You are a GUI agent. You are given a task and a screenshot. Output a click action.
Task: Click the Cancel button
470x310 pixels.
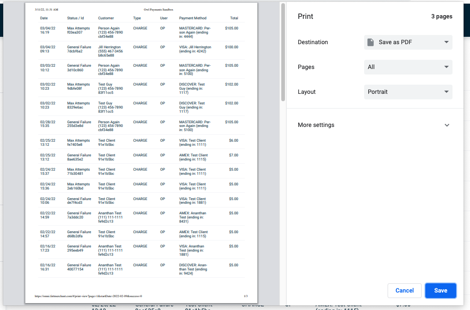click(404, 291)
